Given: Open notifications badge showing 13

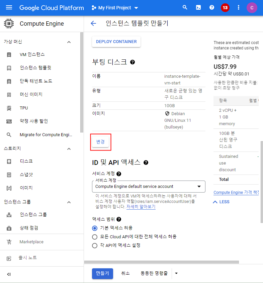Looking at the screenshot, I should [225, 8].
